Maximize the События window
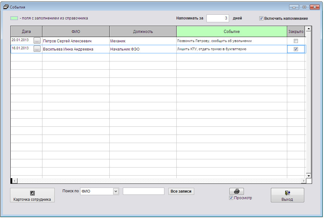324x218 pixels. click(304, 7)
